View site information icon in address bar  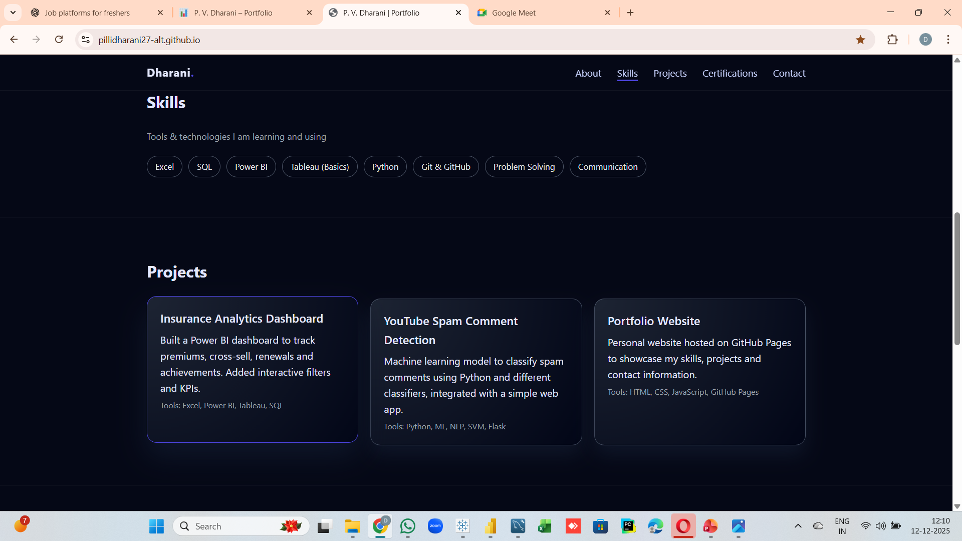click(x=86, y=40)
